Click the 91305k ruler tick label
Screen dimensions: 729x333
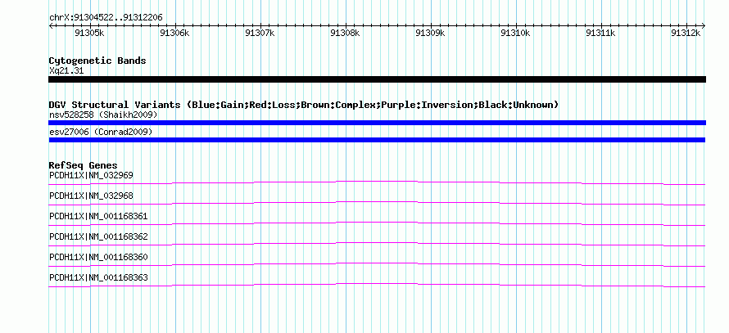[x=88, y=33]
